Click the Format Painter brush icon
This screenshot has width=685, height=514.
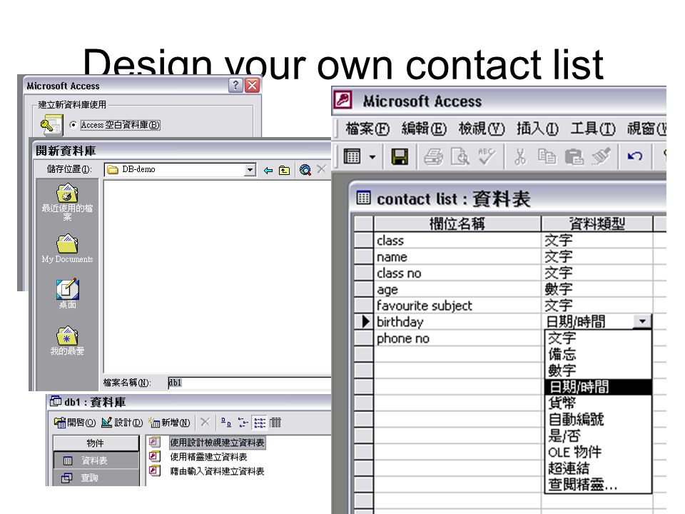601,156
